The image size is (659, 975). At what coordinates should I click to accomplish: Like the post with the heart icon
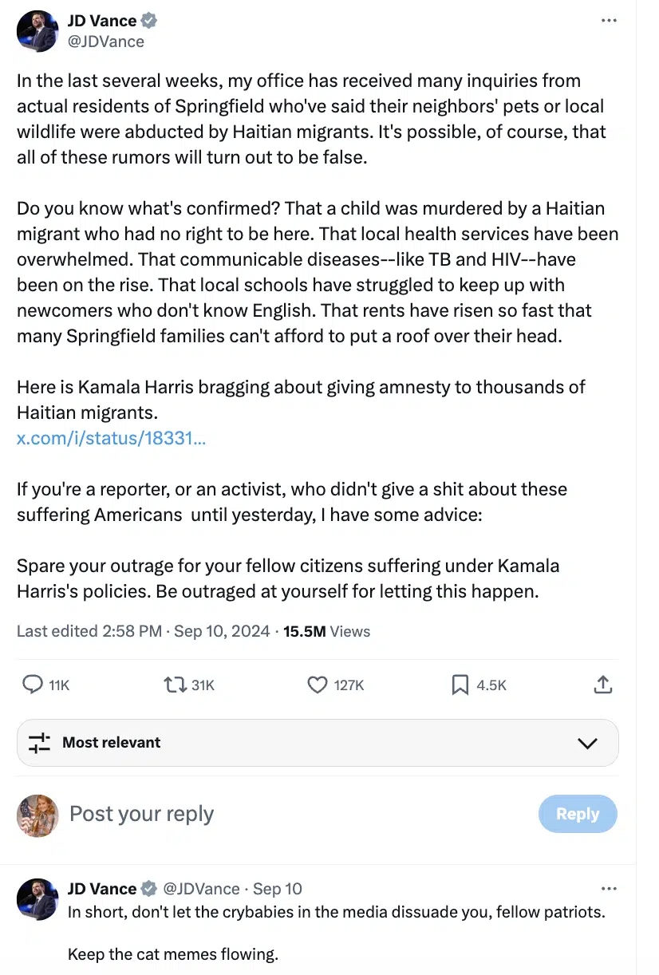(x=318, y=685)
